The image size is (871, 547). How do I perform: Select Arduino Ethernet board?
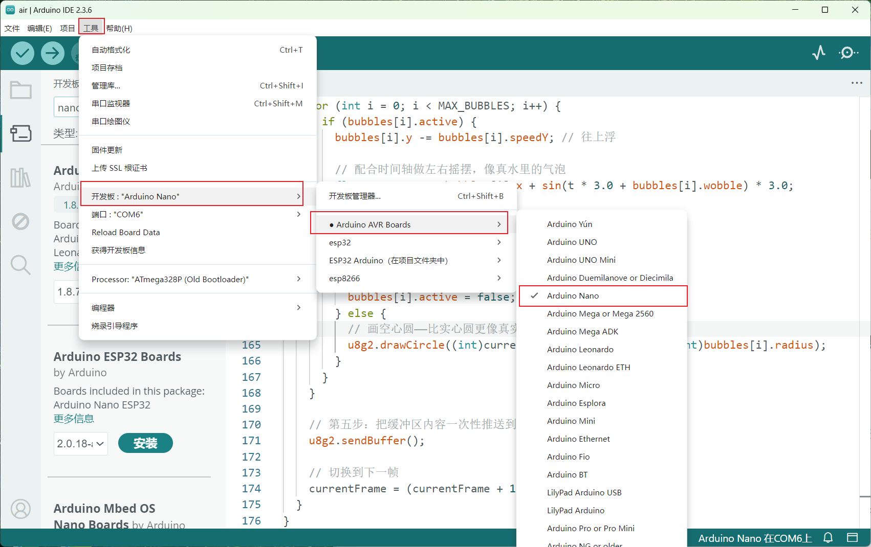(602, 439)
